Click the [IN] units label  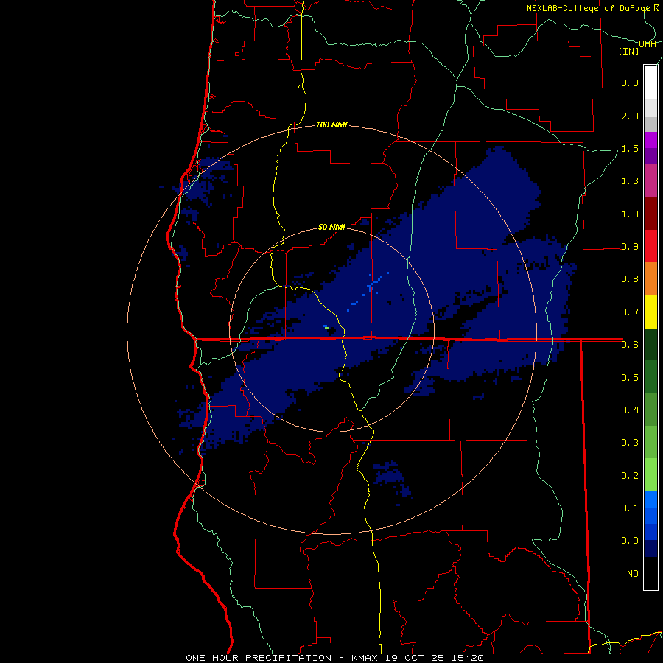pyautogui.click(x=629, y=51)
